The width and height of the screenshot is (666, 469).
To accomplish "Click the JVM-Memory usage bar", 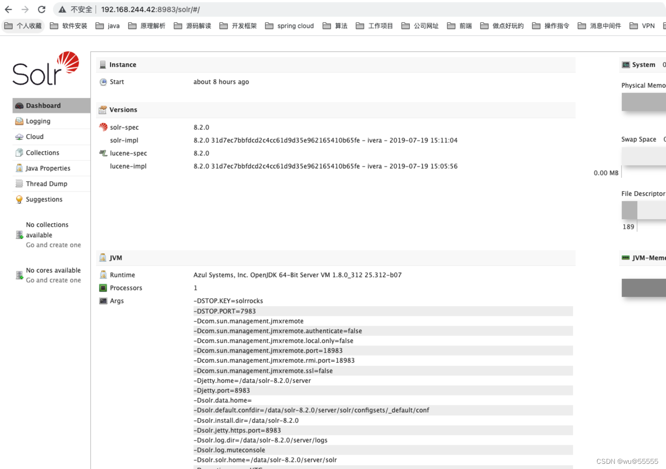I will [644, 288].
